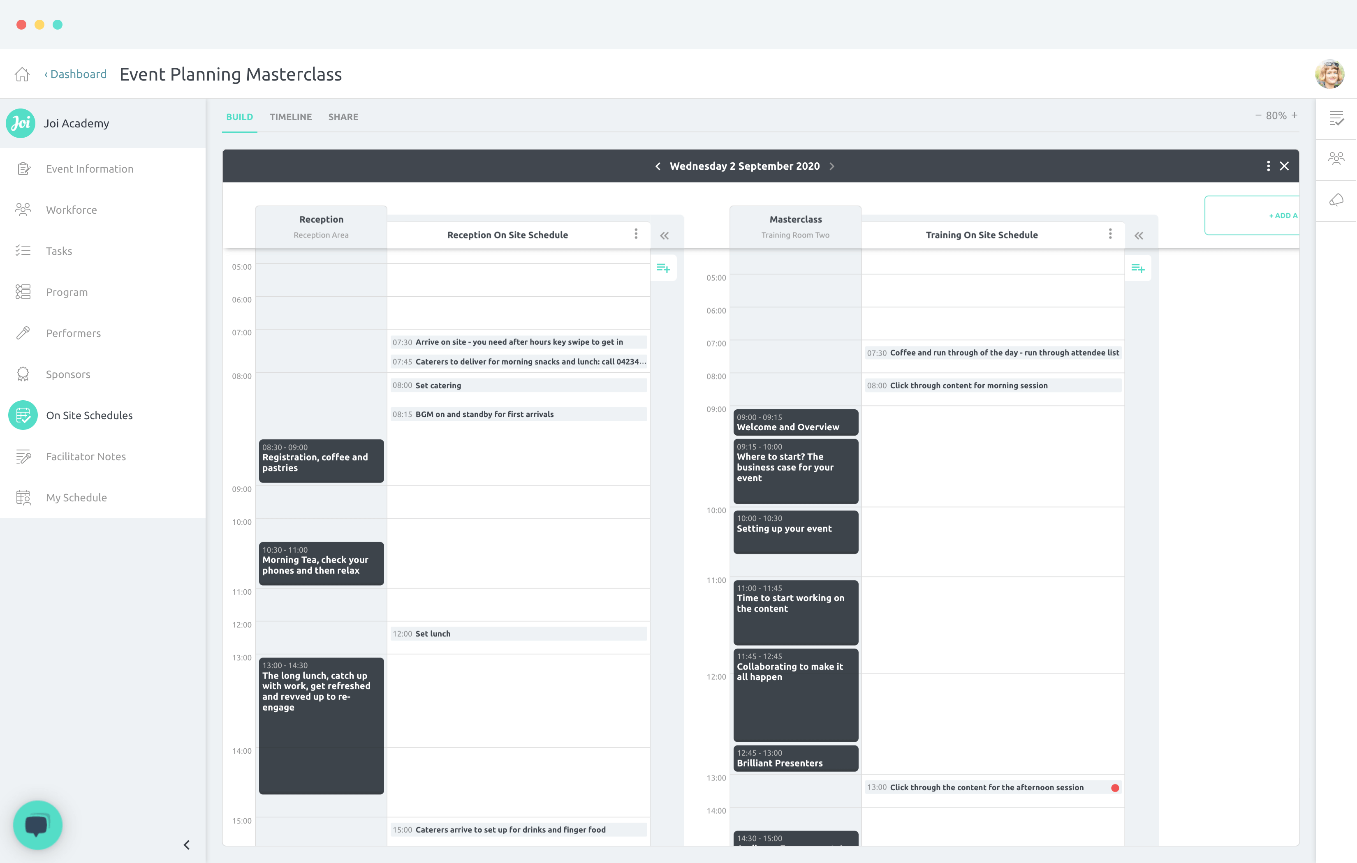Collapse the Training On Site Schedule column
Screen dimensions: 1357x863
(x=1139, y=235)
